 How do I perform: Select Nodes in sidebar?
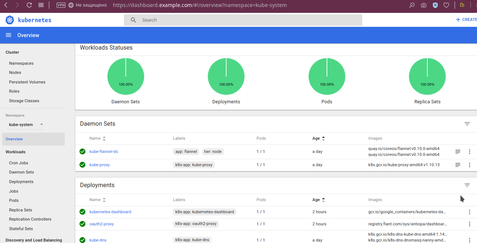(x=15, y=72)
